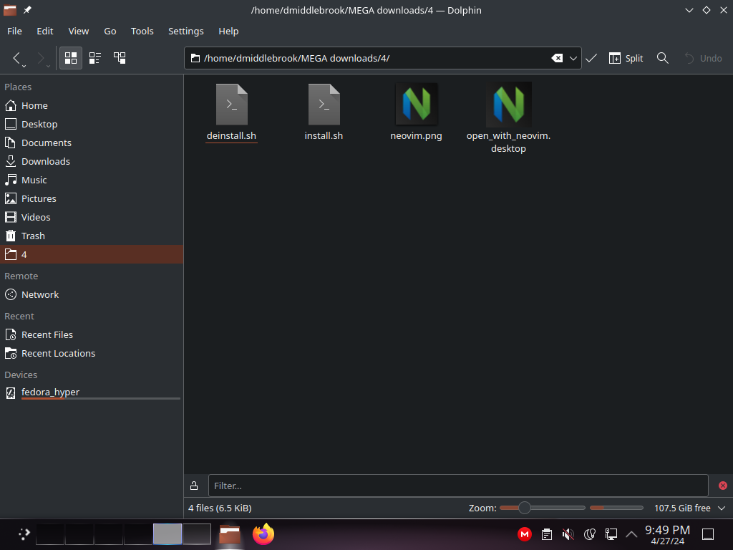
Task: Open the Dolphin window menu icon
Action: click(x=10, y=10)
